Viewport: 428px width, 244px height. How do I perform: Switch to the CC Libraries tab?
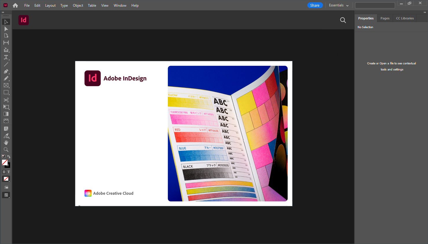405,18
